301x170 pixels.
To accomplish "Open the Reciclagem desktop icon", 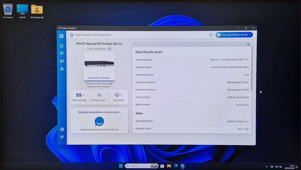I will point(8,11).
